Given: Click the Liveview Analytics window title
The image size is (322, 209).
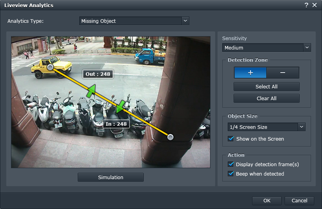Looking at the screenshot, I should 29,5.
